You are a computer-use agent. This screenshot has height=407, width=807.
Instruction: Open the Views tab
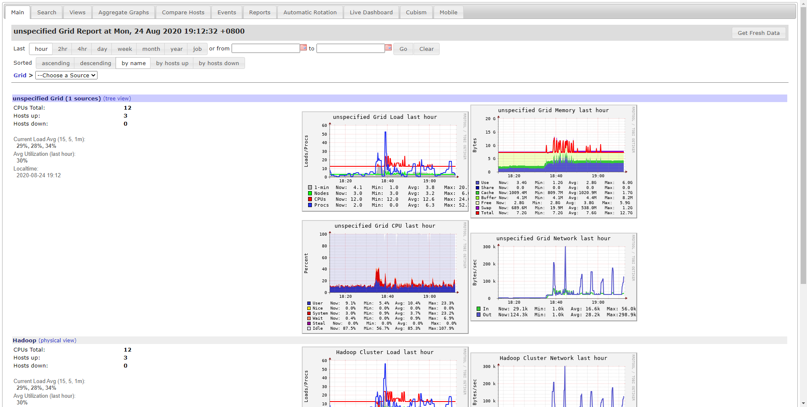pos(77,13)
